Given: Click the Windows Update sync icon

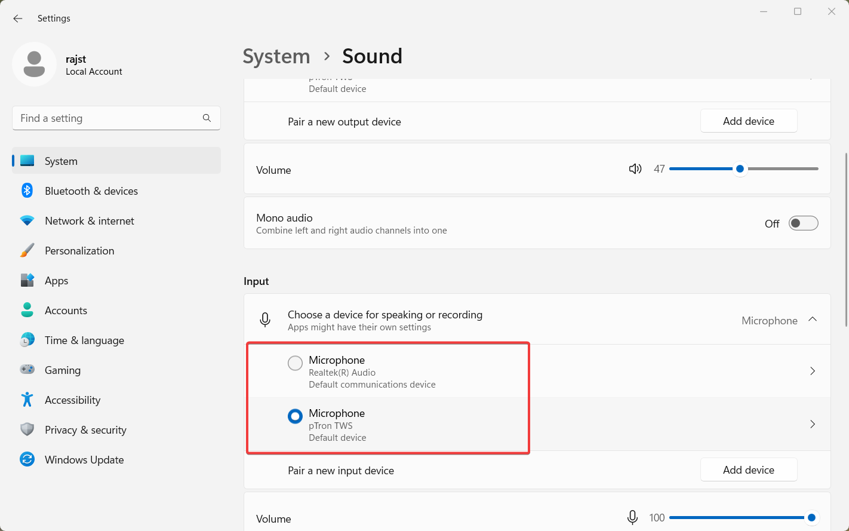Looking at the screenshot, I should [x=27, y=459].
